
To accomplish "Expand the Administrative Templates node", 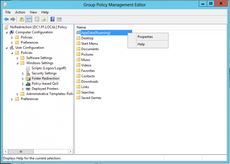I will 17,94.
